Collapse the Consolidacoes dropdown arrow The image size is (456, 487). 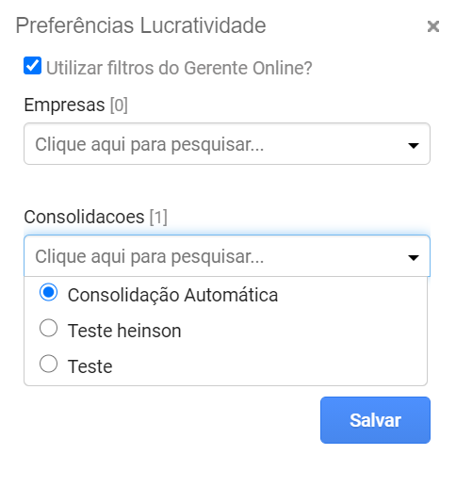[414, 258]
